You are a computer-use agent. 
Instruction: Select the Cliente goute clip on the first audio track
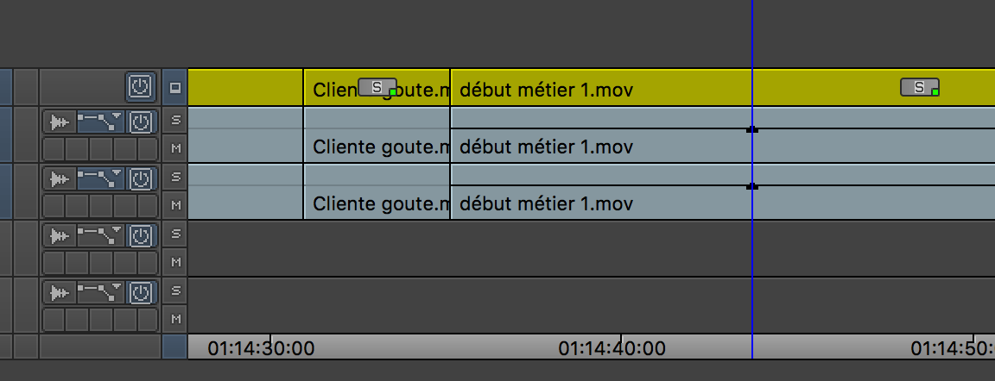[377, 147]
